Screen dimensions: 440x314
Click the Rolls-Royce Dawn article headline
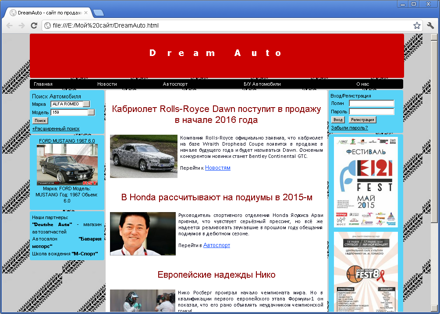coord(216,114)
